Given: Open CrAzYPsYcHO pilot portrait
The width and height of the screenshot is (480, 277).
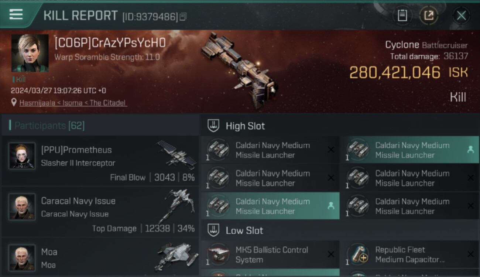Looking at the screenshot, I should point(30,53).
